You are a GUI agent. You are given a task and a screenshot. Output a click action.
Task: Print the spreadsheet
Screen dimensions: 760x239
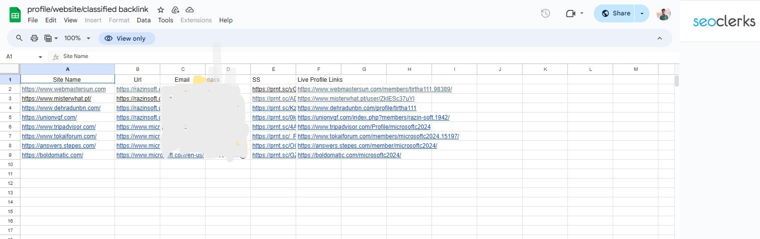click(x=34, y=38)
